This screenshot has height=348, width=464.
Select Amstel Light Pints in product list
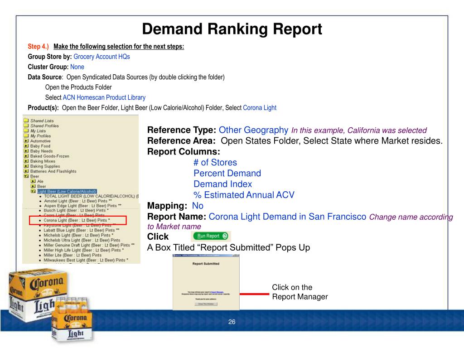tap(78, 201)
